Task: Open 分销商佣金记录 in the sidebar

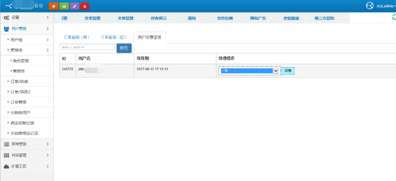Action: (24, 133)
